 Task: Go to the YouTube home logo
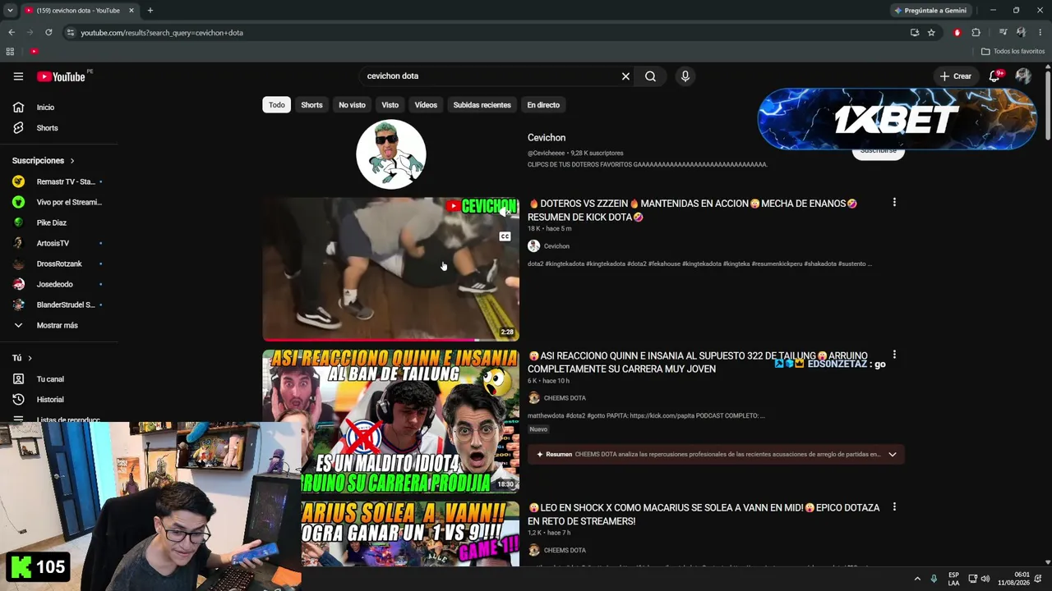(62, 76)
